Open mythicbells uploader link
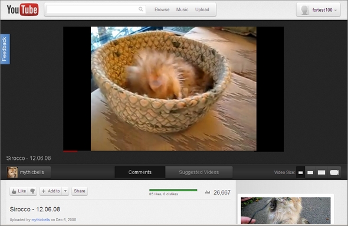The width and height of the screenshot is (348, 226). 41,220
